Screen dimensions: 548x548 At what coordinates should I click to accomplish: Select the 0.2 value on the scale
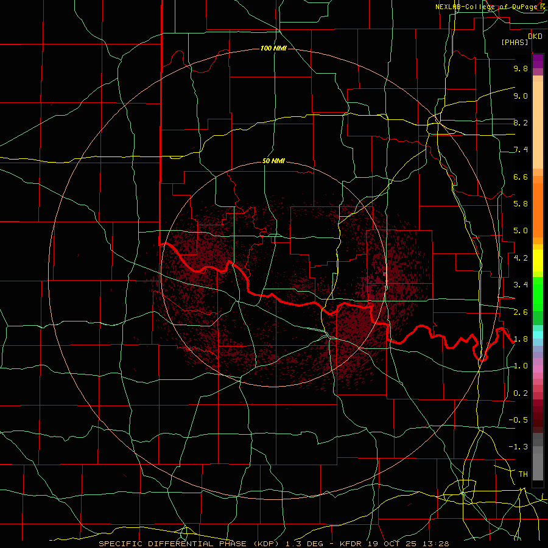click(521, 393)
